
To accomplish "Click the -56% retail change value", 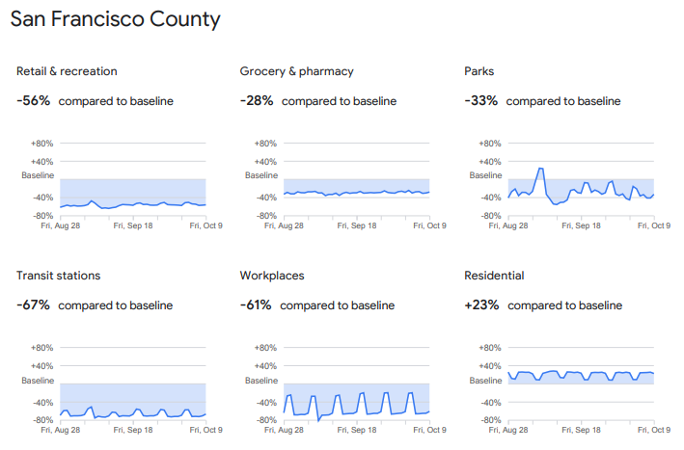I will click(33, 100).
